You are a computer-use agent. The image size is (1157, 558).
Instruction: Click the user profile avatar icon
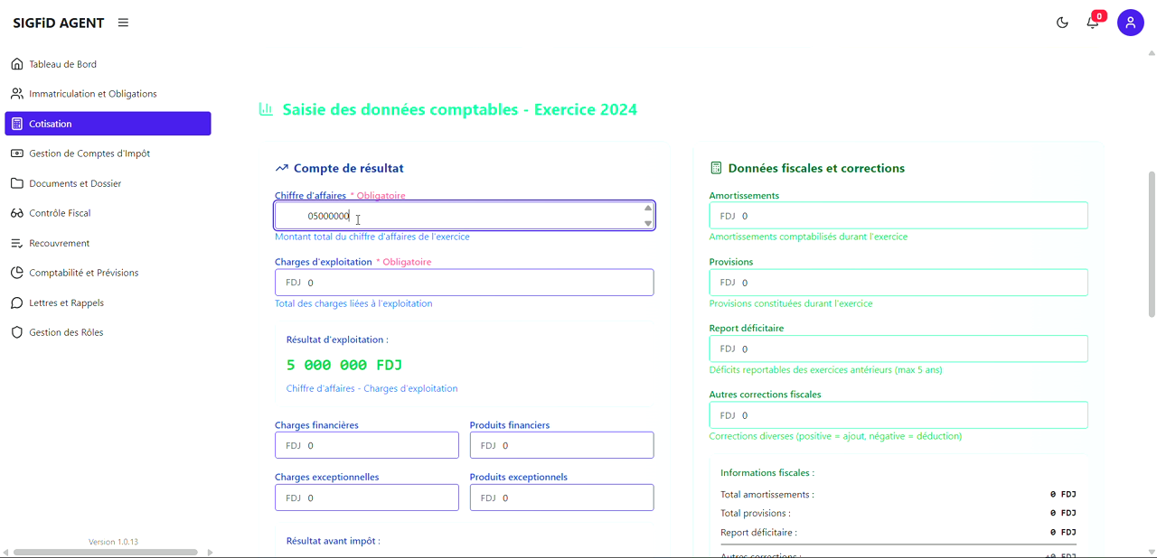tap(1131, 22)
